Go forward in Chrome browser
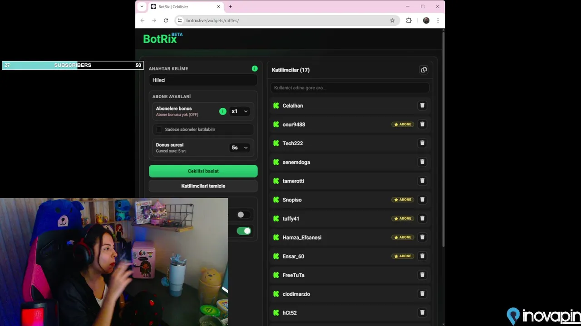This screenshot has width=581, height=326. [x=154, y=20]
